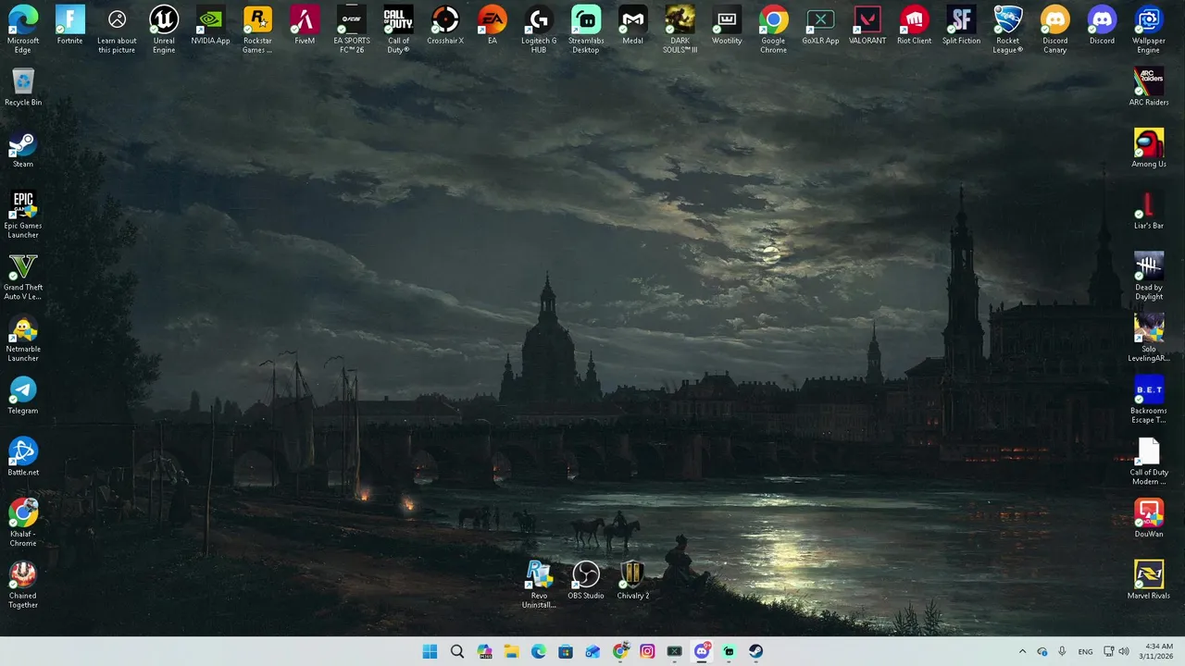The width and height of the screenshot is (1185, 666).
Task: Open the Split Fiction icon
Action: (961, 26)
